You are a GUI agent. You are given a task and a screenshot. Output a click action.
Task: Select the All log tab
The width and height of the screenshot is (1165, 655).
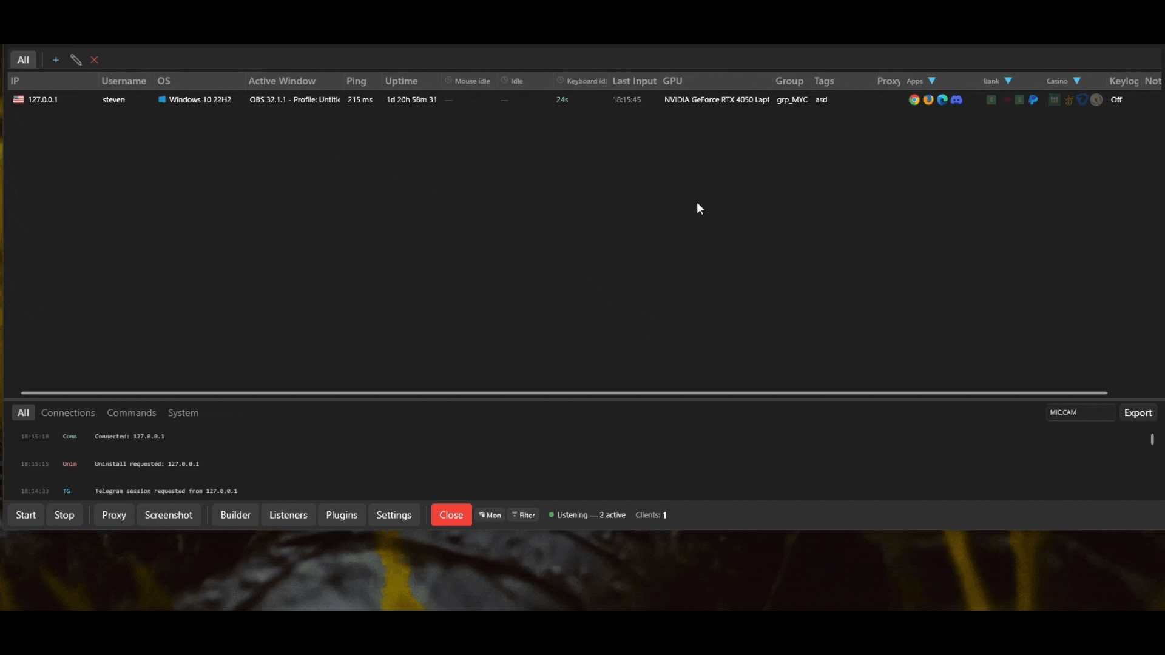pos(23,413)
